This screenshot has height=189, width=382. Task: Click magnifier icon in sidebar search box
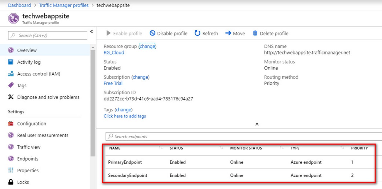[13, 35]
